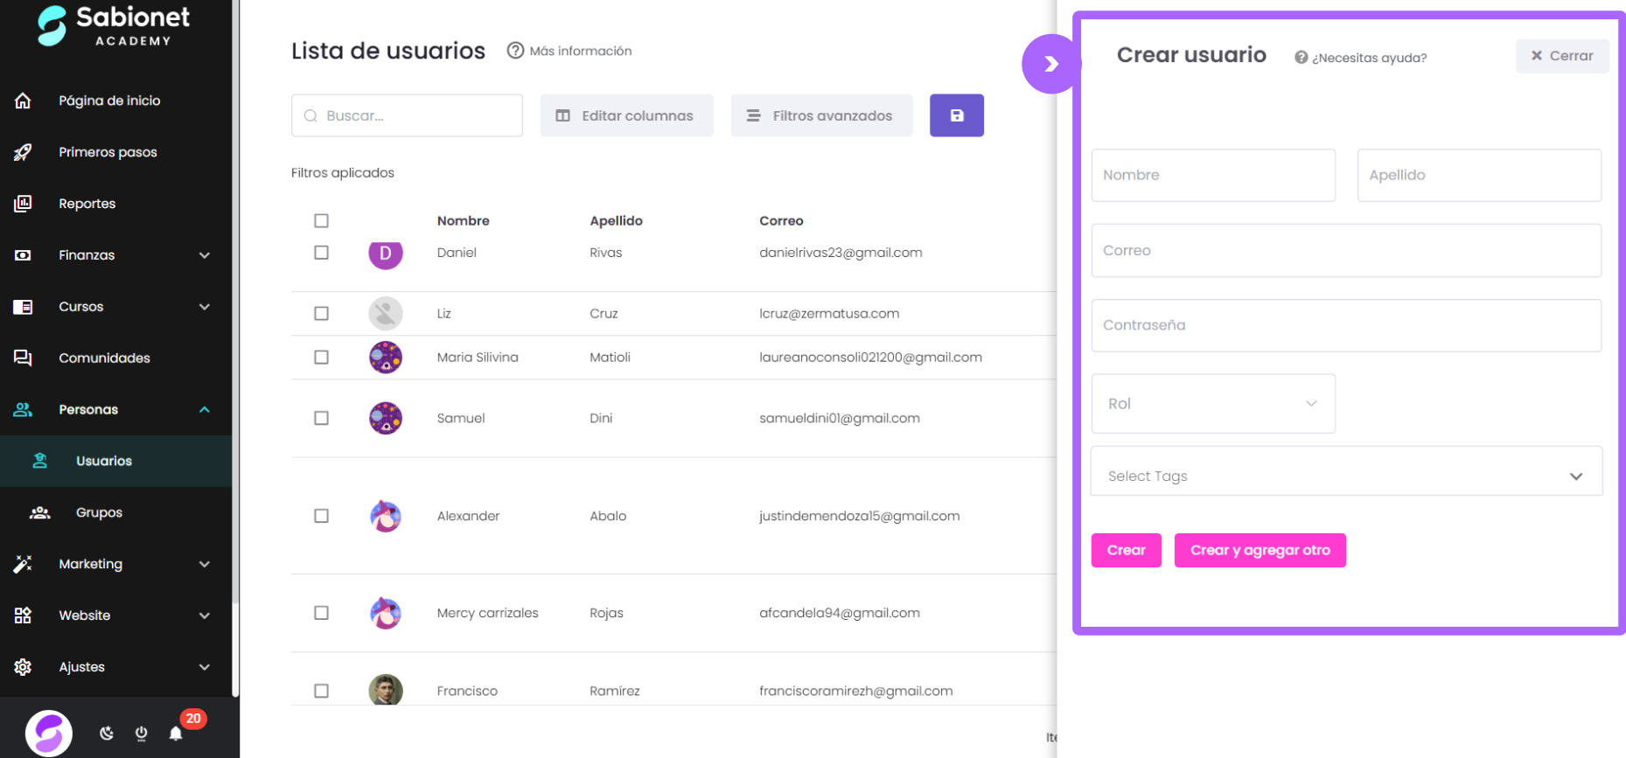This screenshot has height=758, width=1626.
Task: Check the box for Samuel Dini
Action: pos(321,418)
